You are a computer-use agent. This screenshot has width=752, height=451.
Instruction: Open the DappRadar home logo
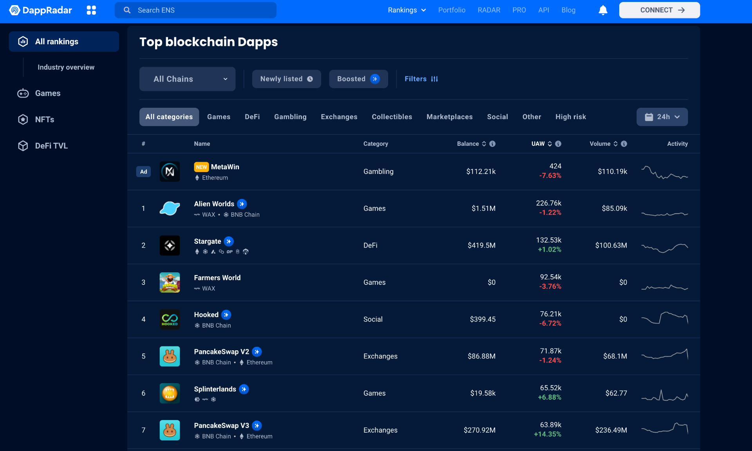click(41, 10)
